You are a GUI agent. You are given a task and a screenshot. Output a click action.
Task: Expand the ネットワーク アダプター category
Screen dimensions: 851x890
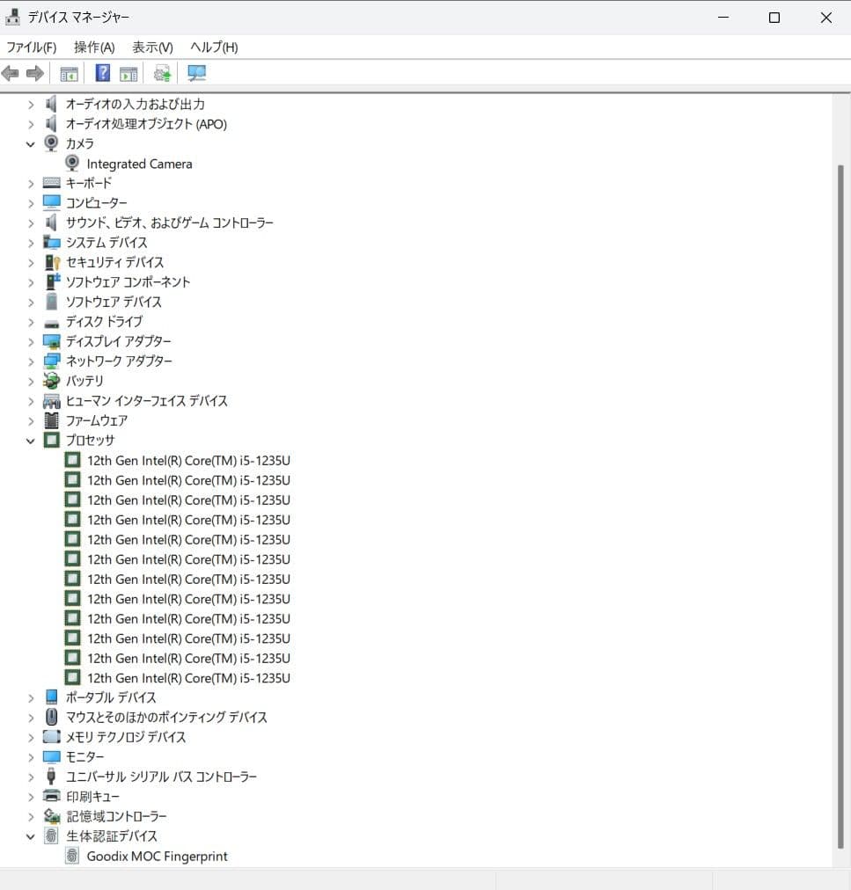[x=30, y=361]
